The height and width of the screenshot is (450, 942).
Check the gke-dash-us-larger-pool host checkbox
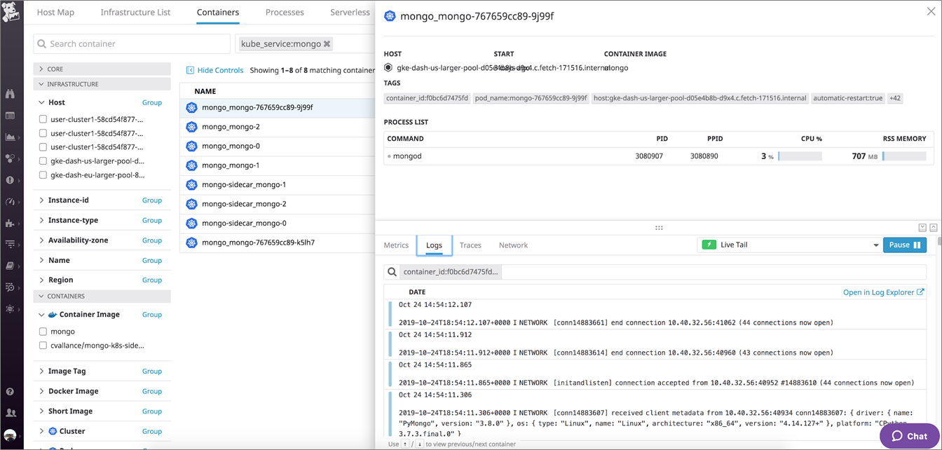(x=43, y=161)
